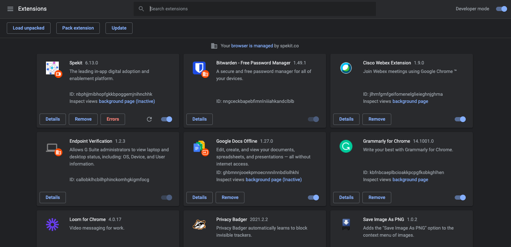511x247 pixels.
Task: Remove the Spekit extension
Action: (x=83, y=119)
